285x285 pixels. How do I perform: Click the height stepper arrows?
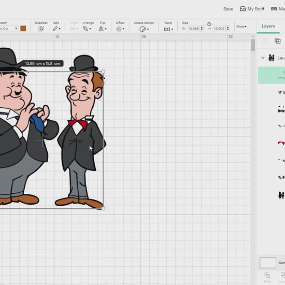[228, 28]
